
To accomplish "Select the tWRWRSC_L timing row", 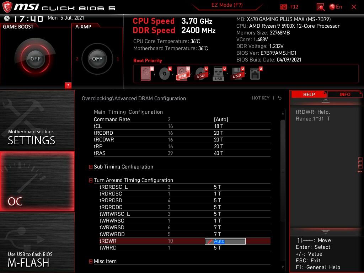I will click(x=185, y=214).
